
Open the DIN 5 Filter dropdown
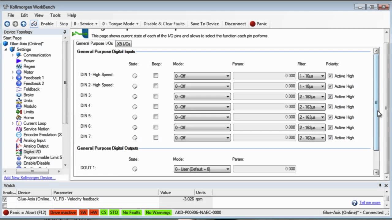click(x=312, y=117)
